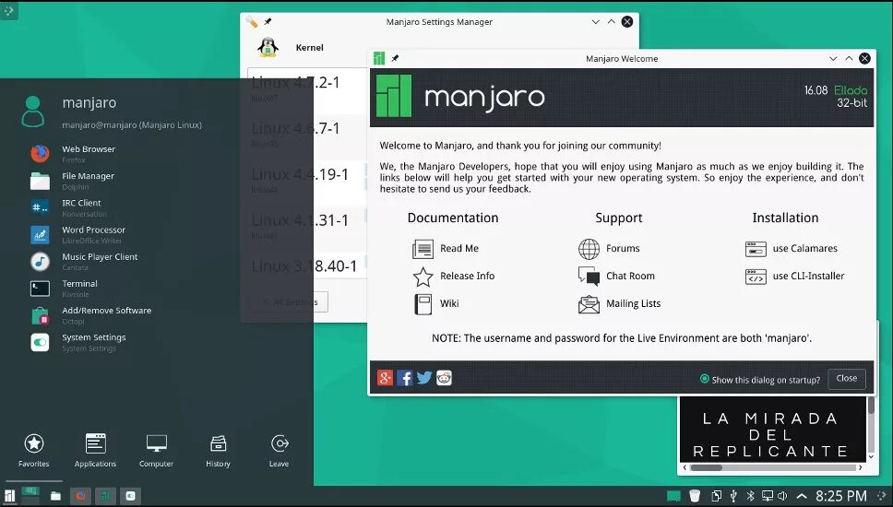Image resolution: width=893 pixels, height=507 pixels.
Task: Click the 8:25 PM clock
Action: click(x=841, y=496)
